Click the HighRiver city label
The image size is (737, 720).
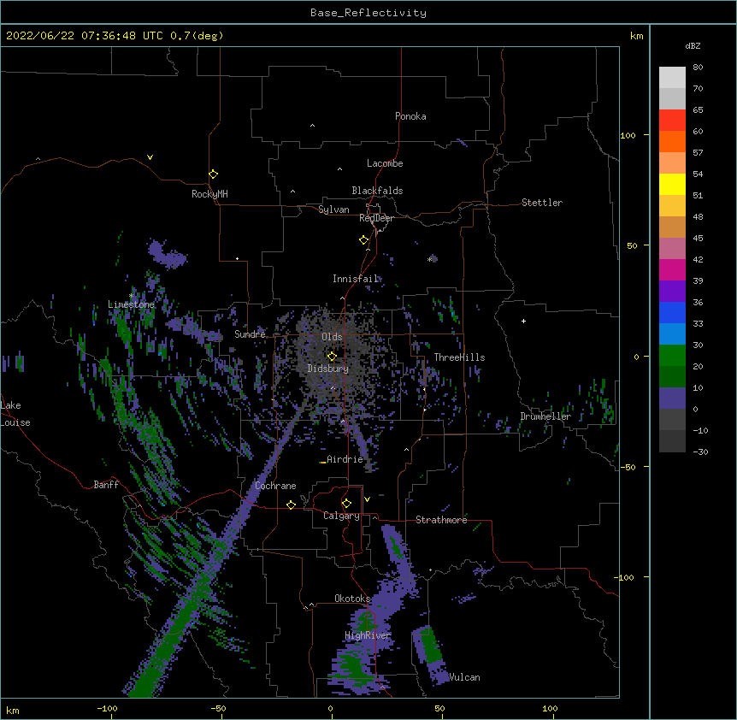point(368,635)
